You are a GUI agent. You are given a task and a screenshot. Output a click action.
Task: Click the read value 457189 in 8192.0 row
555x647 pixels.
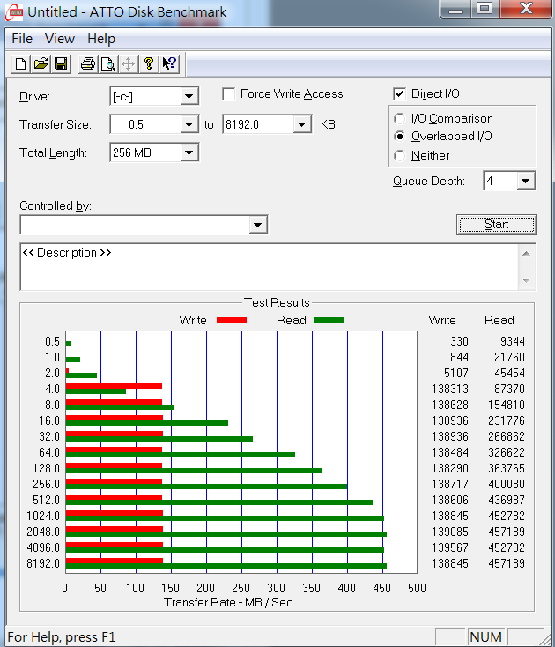point(507,563)
